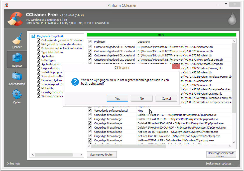This screenshot has width=244, height=171.
Task: Select the Microsoft.JScript.tlb v1.0.3705 row
Action: [x=160, y=60]
